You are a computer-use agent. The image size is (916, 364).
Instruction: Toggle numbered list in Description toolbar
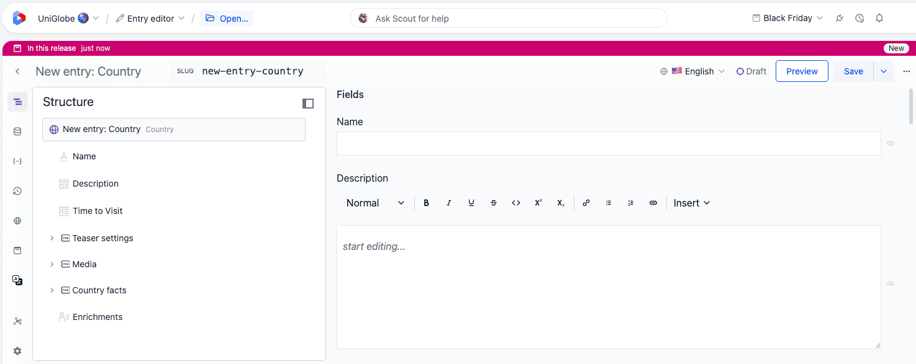click(x=631, y=203)
